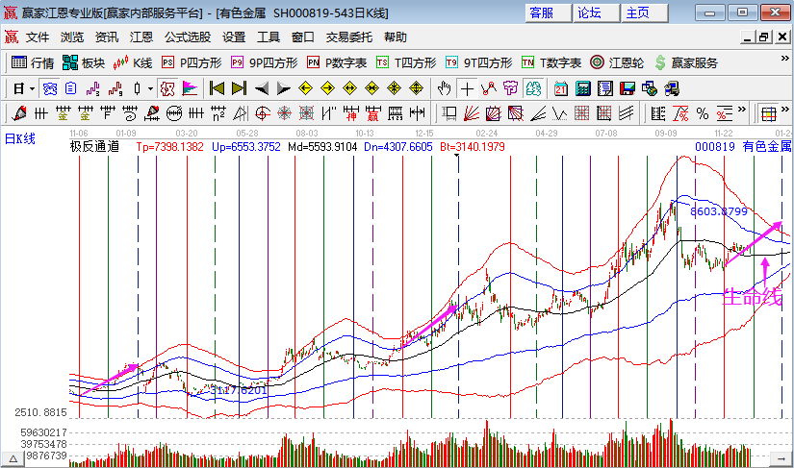The image size is (794, 468).
Task: Step chart left with black arrow
Action: pos(261,89)
